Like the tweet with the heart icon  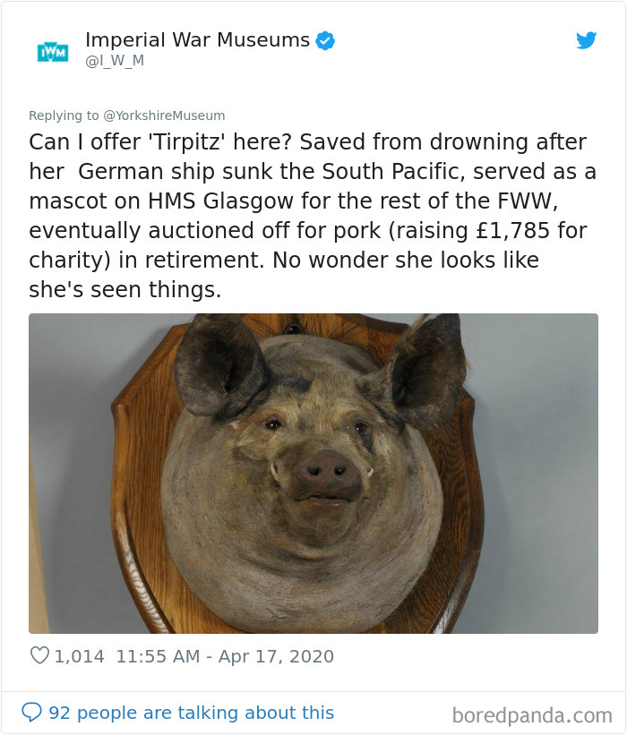[39, 655]
